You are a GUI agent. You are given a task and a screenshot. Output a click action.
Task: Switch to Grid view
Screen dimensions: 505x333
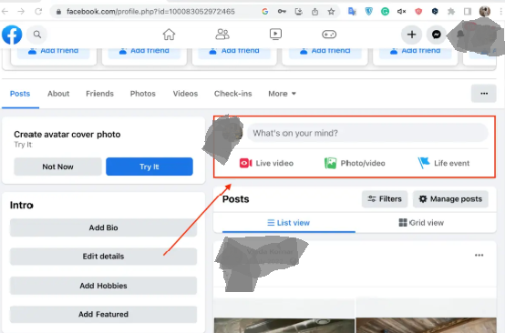point(421,223)
